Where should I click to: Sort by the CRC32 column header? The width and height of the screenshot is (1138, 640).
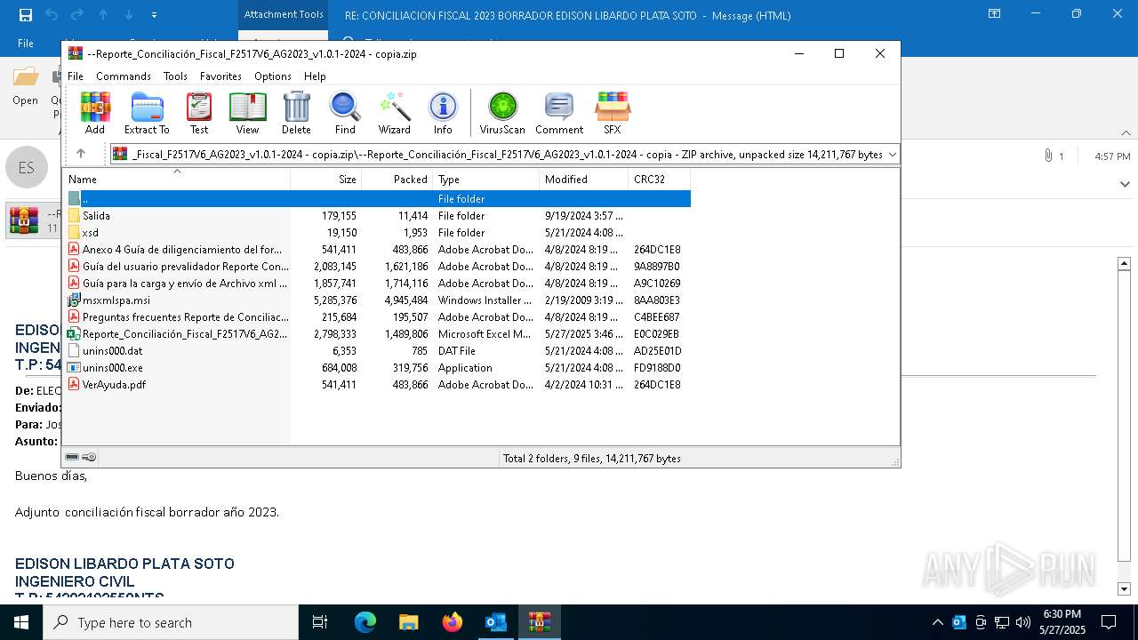(x=659, y=180)
